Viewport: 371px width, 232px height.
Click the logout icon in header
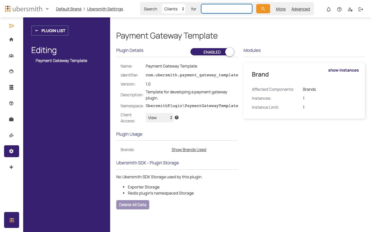click(x=361, y=9)
